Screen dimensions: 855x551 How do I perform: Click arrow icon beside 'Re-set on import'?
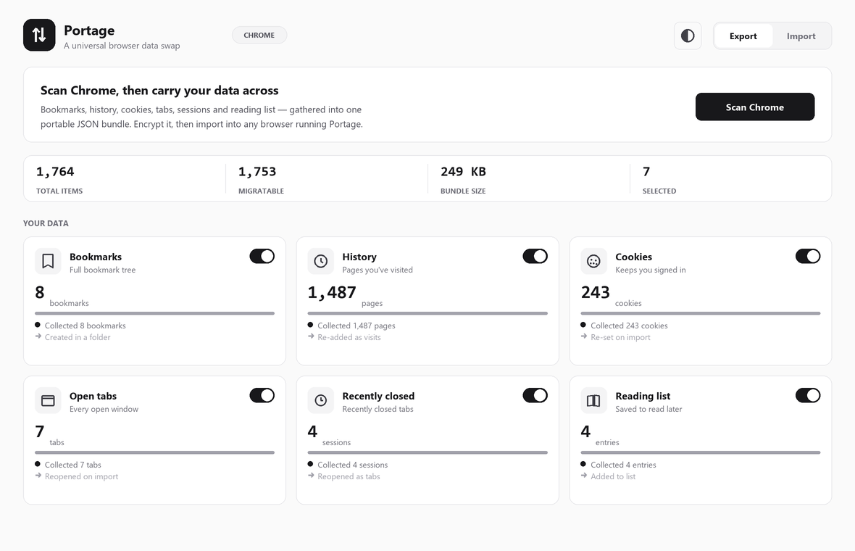(584, 336)
